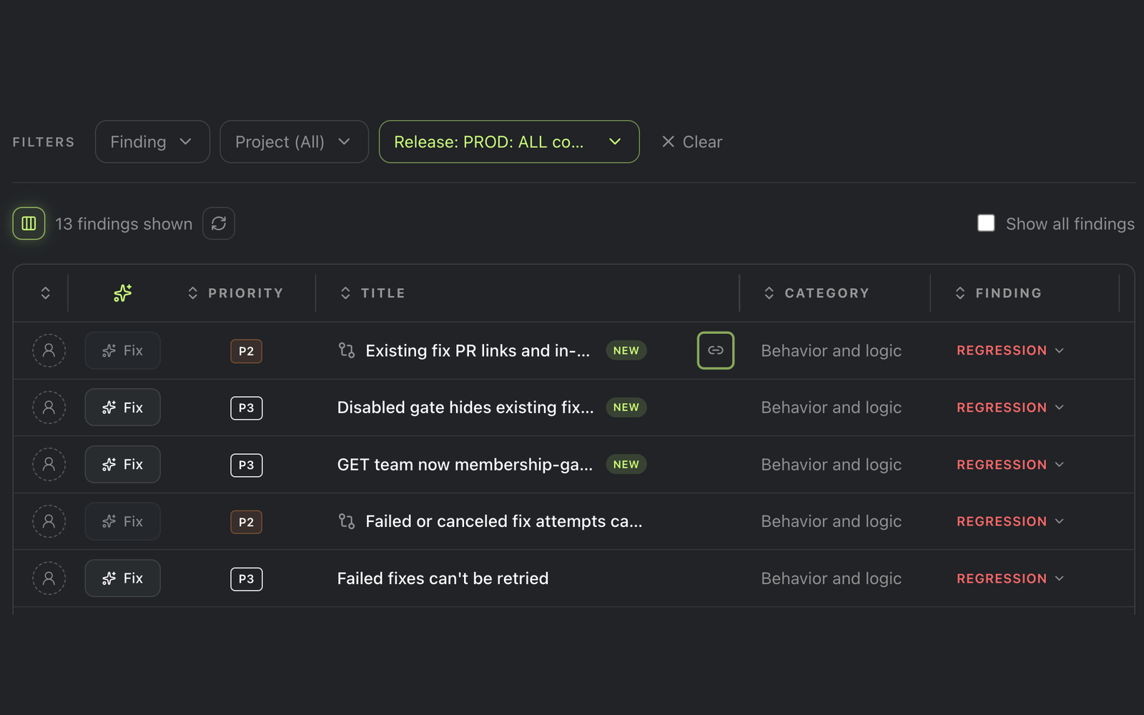Change REGRESSION status on GET team now row
This screenshot has height=715, width=1144.
[x=1010, y=465]
